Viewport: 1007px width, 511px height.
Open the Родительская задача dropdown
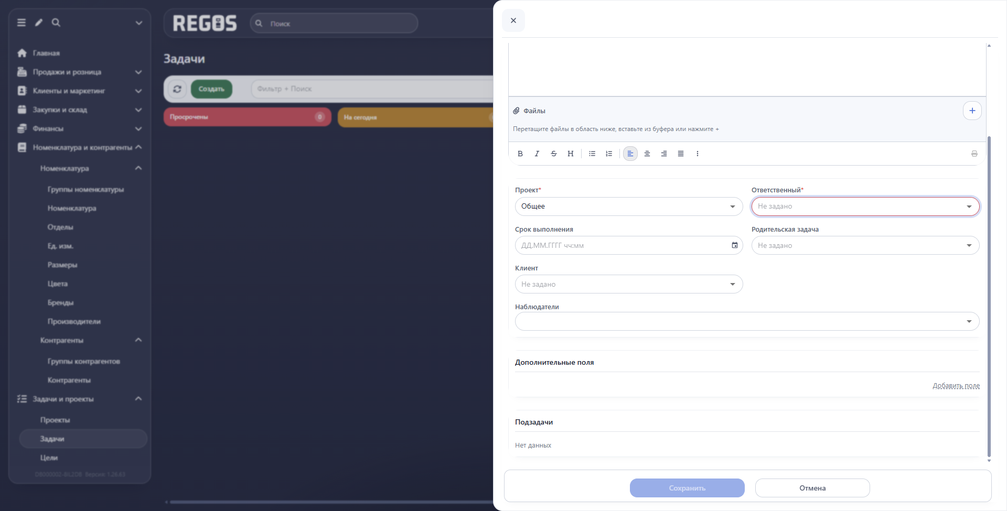(x=865, y=245)
